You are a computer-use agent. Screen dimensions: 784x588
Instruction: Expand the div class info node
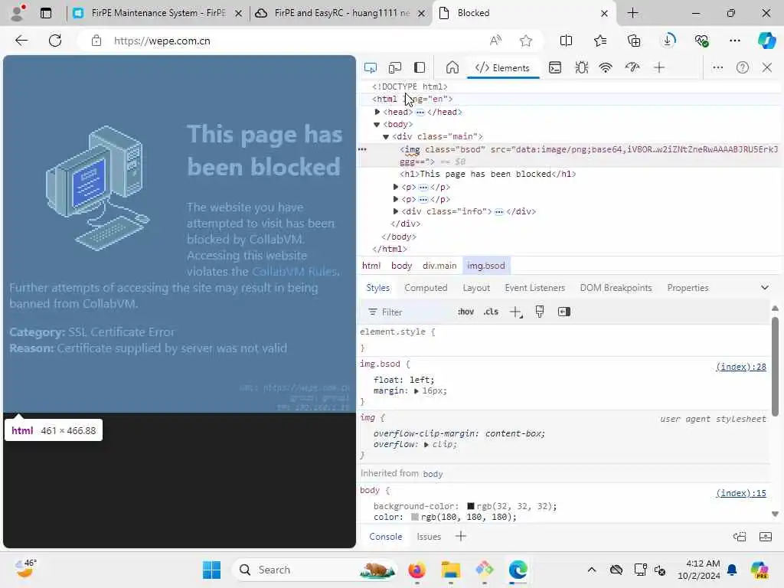396,211
